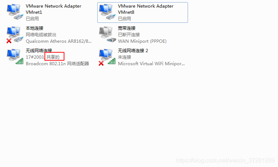
Task: Select the VMnet8 adapter computer icon
Action: [107, 12]
